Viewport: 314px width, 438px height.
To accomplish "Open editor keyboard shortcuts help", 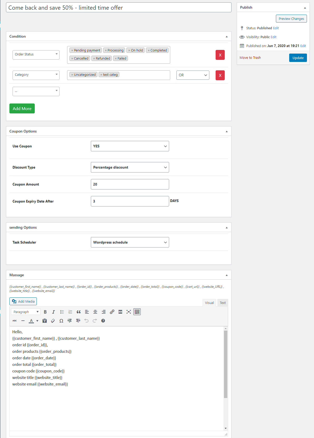I will click(x=103, y=321).
